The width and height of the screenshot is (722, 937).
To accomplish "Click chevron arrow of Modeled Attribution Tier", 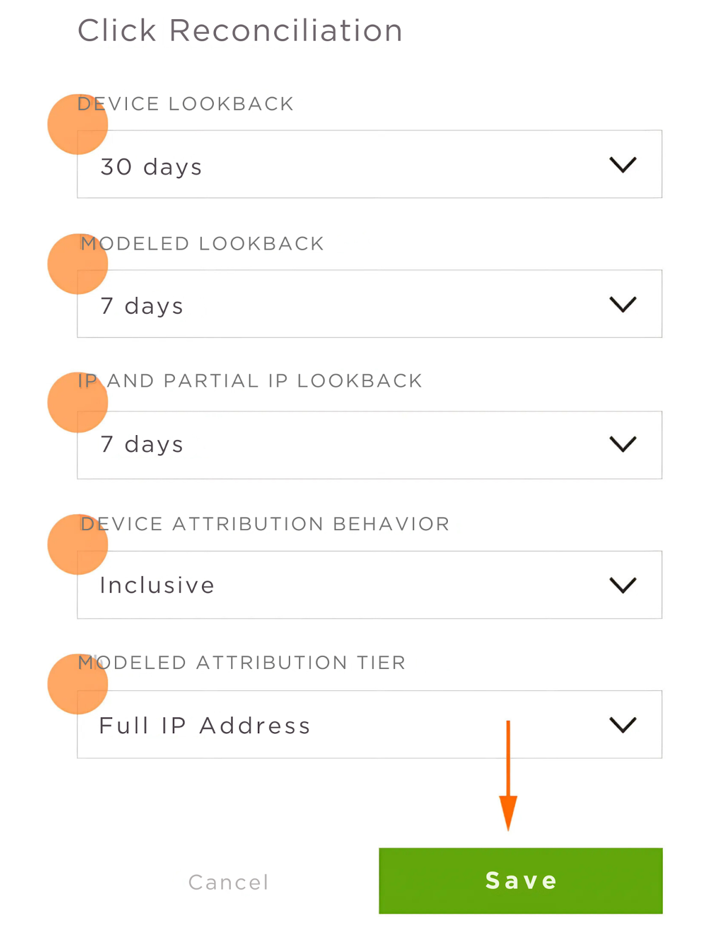I will pos(623,725).
